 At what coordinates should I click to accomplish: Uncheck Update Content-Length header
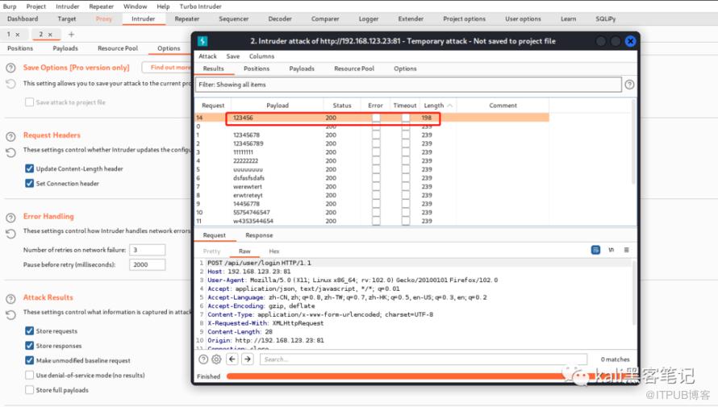click(30, 169)
